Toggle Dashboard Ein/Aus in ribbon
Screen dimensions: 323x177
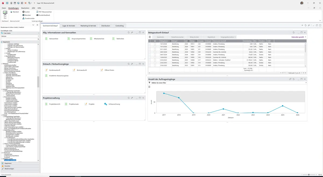(5, 15)
